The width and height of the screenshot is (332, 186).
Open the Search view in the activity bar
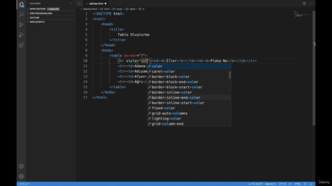coord(21,14)
